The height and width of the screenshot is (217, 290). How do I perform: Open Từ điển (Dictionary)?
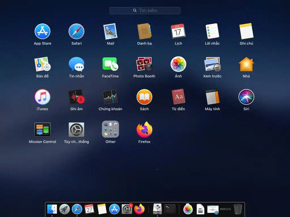point(178,97)
